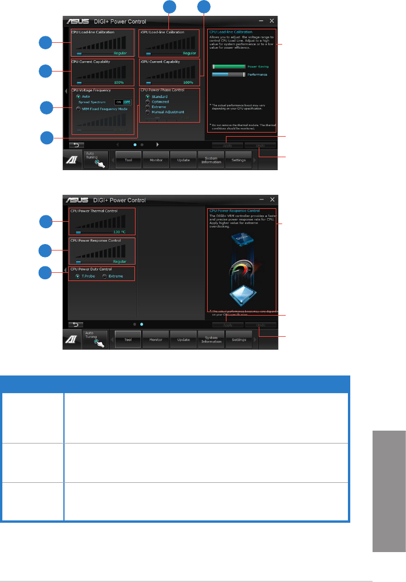This screenshot has width=406, height=582.
Task: Click the green Power Saving bar
Action: [x=229, y=67]
